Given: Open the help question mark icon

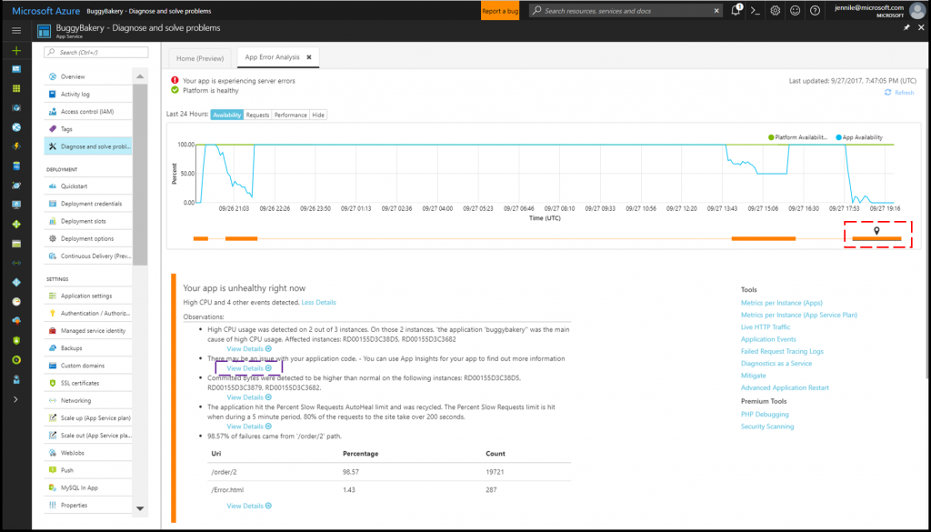Looking at the screenshot, I should click(816, 11).
